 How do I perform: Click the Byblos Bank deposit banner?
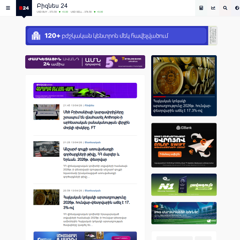85,62
